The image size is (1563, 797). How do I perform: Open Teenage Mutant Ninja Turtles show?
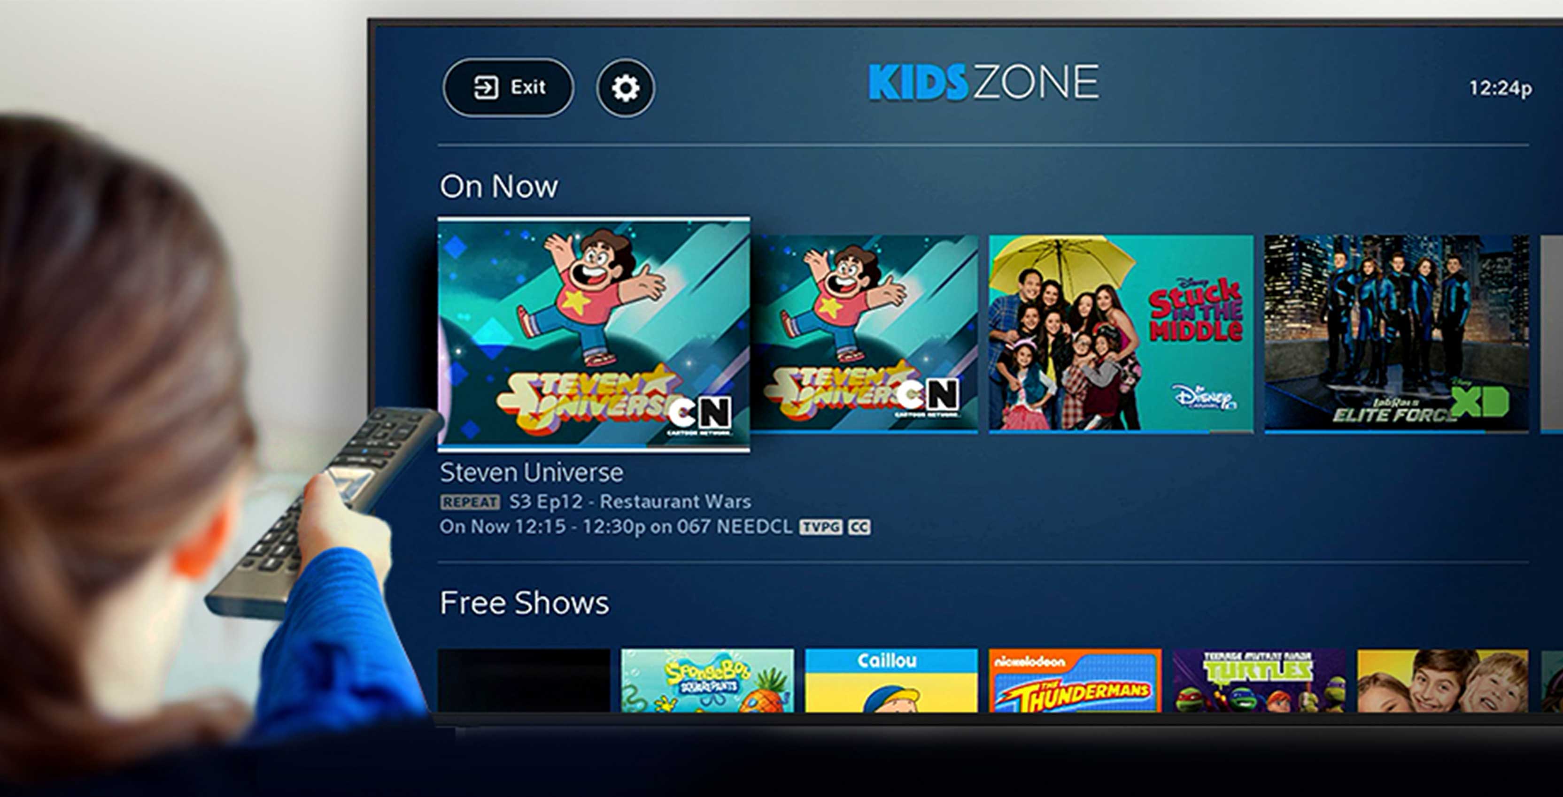tap(1259, 680)
